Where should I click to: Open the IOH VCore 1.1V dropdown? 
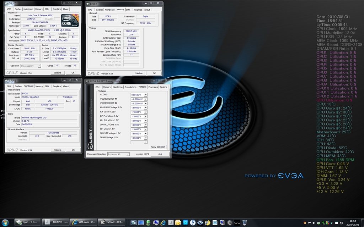(145, 129)
